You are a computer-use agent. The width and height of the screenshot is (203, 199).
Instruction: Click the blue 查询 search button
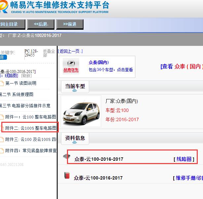3,57
